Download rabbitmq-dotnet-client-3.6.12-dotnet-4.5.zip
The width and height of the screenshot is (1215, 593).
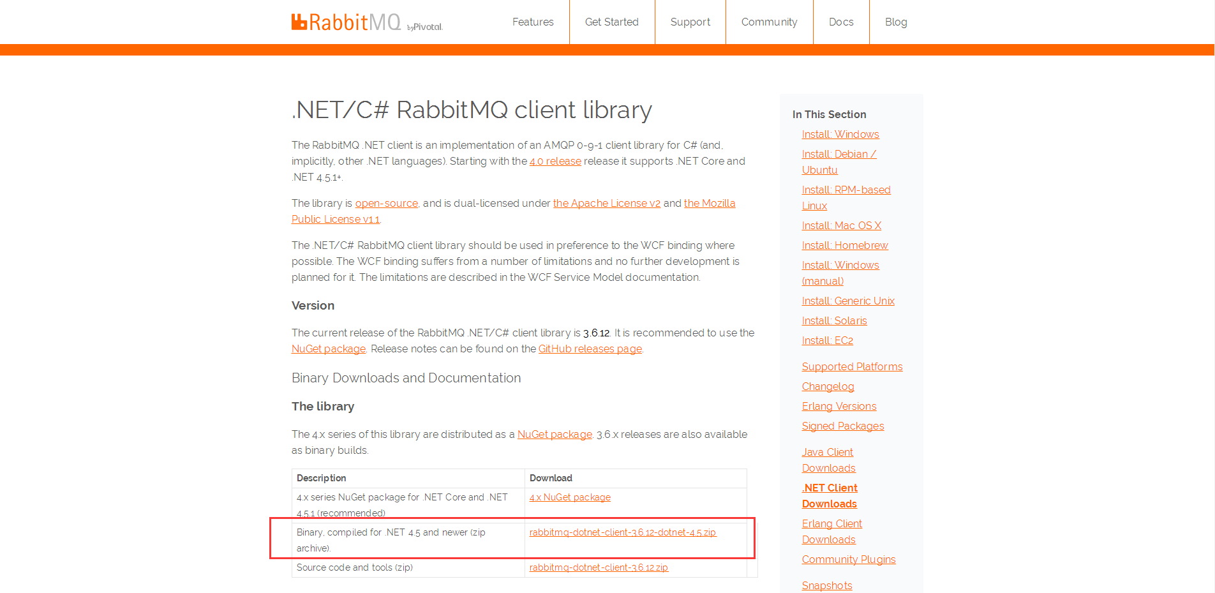[623, 532]
